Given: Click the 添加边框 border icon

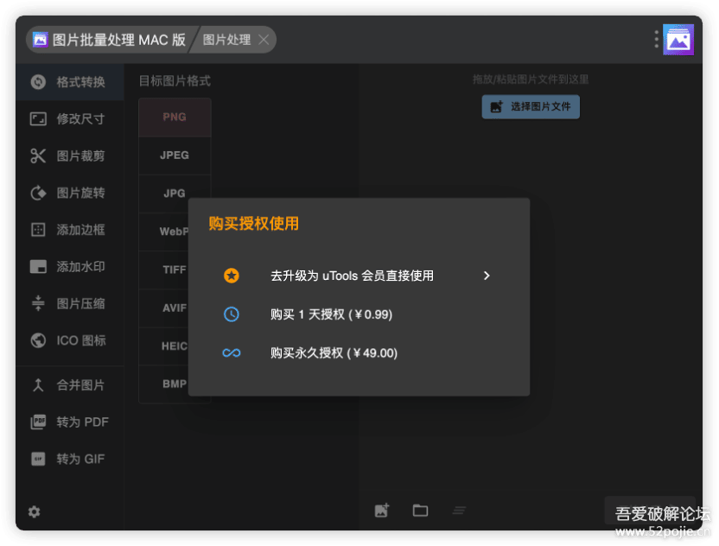Looking at the screenshot, I should [38, 230].
